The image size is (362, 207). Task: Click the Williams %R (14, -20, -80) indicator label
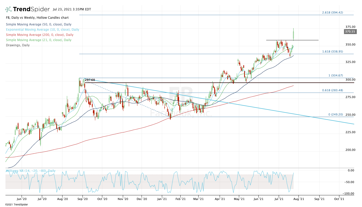pyautogui.click(x=30, y=171)
